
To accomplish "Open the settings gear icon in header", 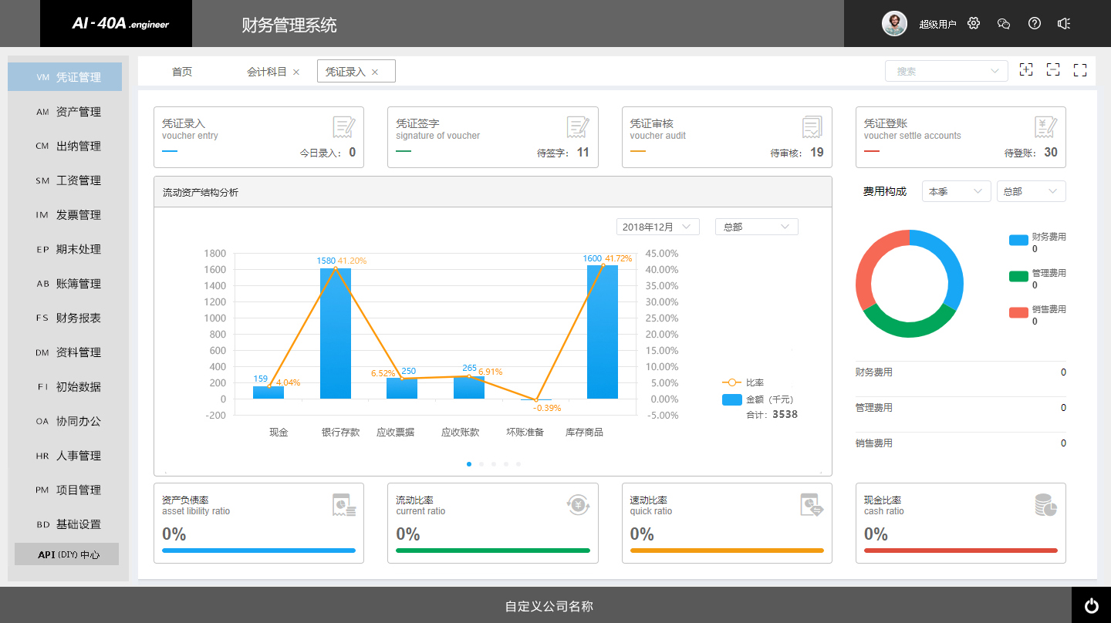I will [974, 23].
